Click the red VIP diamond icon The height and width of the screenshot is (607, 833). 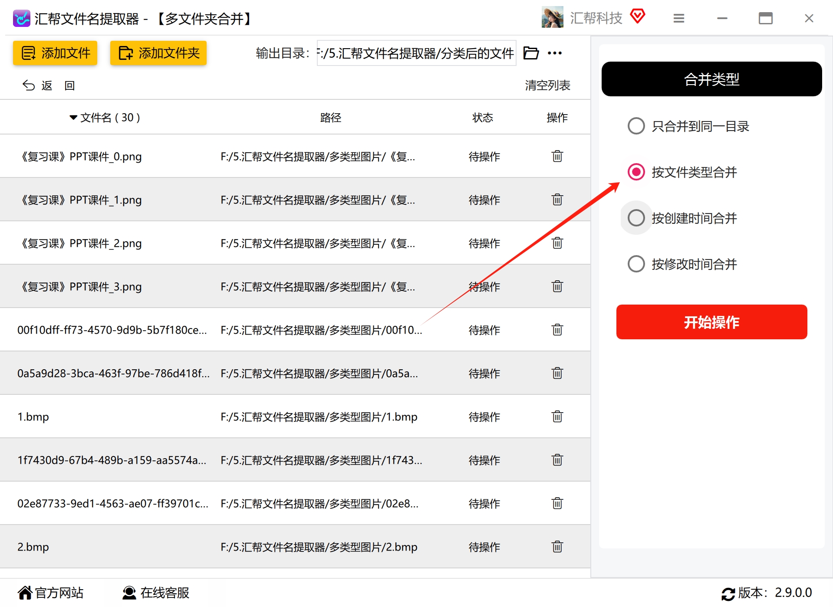click(x=638, y=16)
